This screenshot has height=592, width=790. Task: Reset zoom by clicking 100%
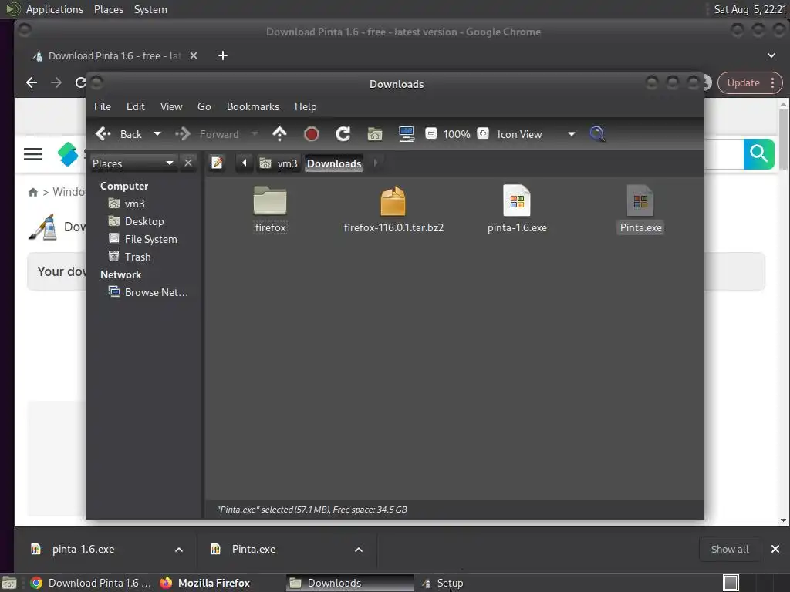pyautogui.click(x=457, y=134)
